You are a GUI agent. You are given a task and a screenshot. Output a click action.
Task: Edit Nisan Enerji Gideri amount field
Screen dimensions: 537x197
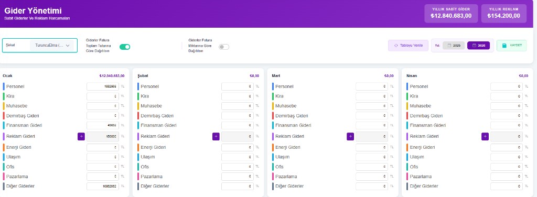(x=507, y=147)
